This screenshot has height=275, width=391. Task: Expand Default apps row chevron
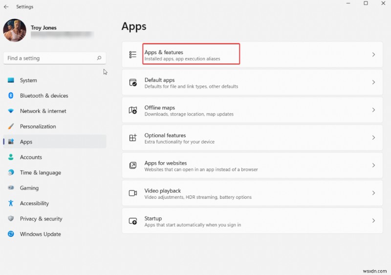[373, 82]
